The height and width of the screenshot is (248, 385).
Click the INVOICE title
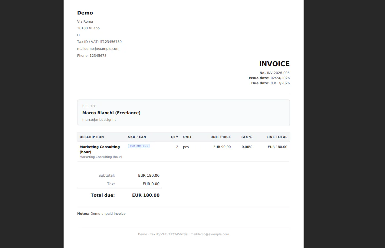coord(274,64)
